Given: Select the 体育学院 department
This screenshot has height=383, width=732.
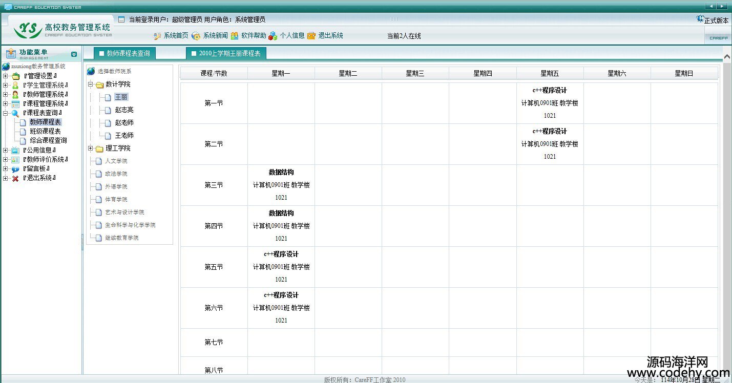Looking at the screenshot, I should click(x=116, y=200).
